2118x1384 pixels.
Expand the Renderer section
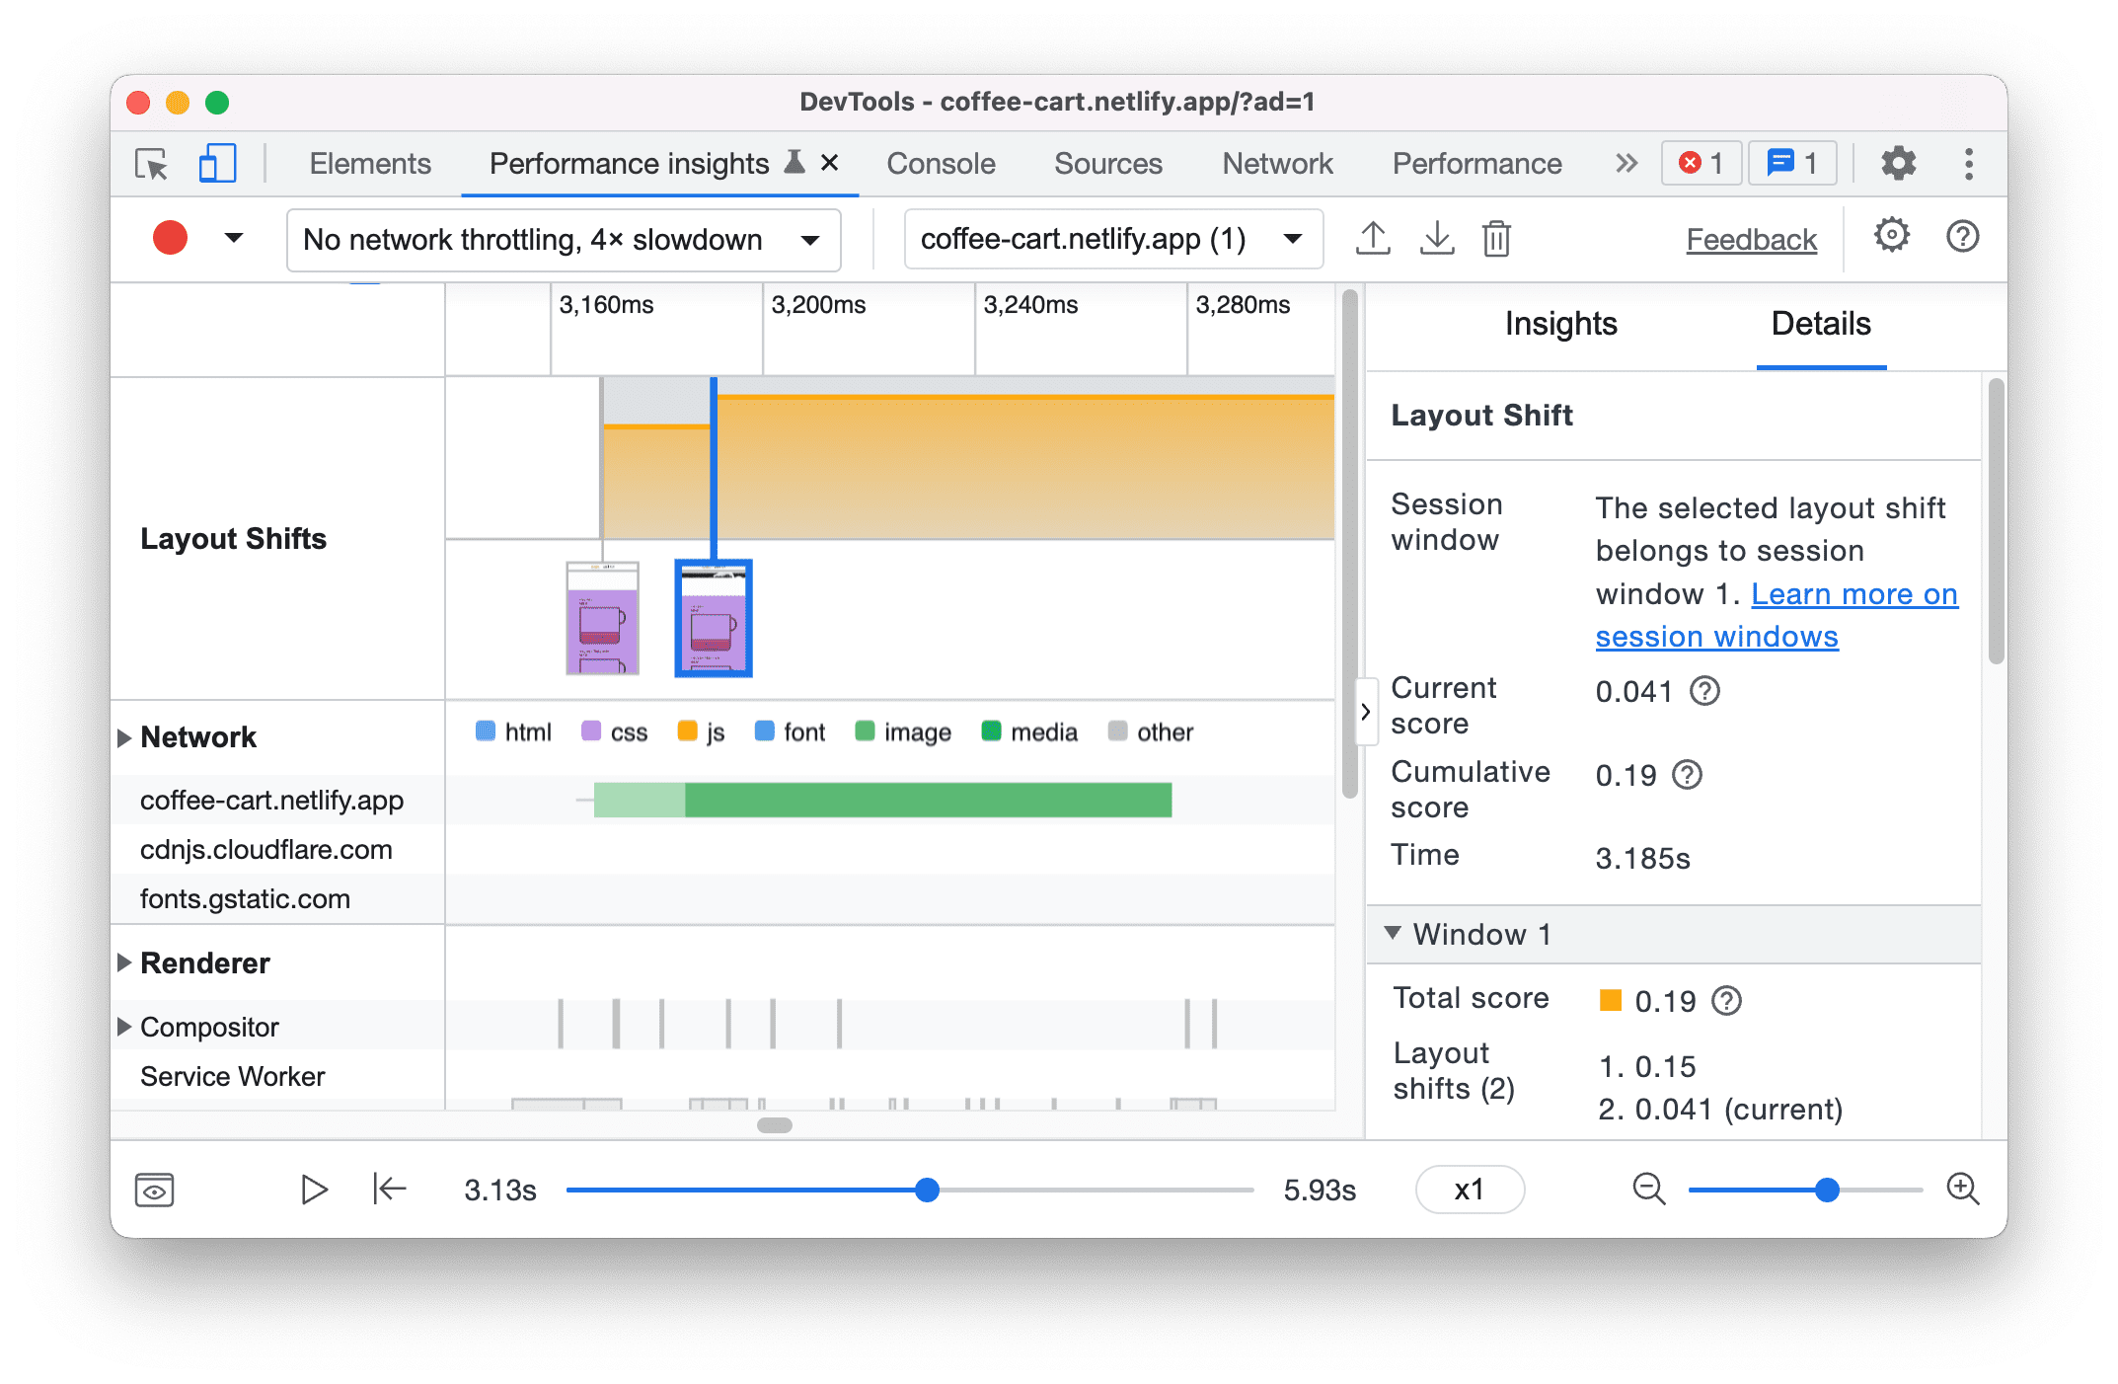128,961
